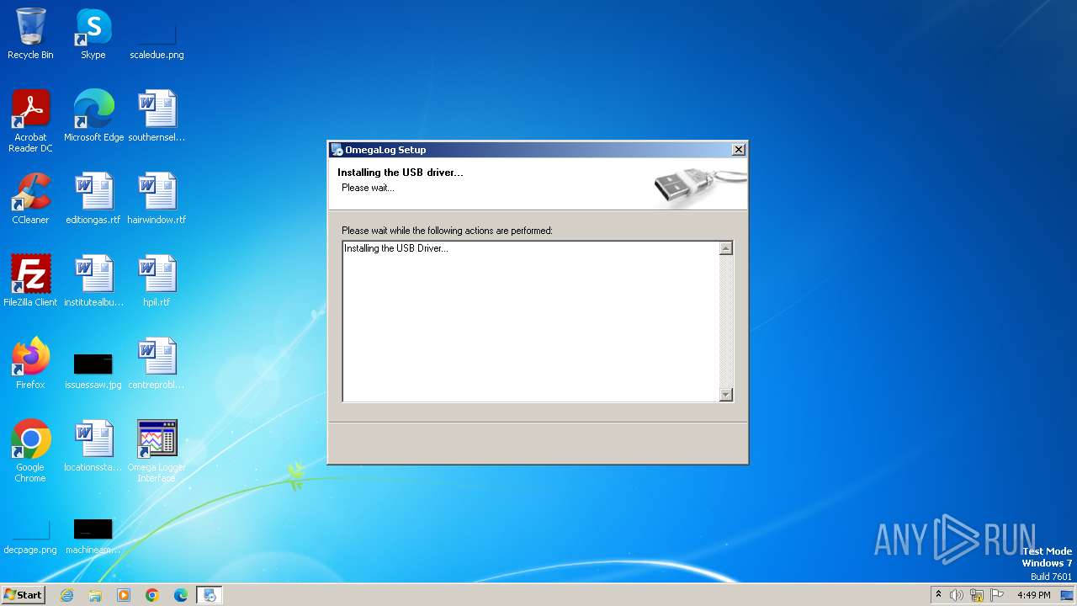Open Acrobat Reader DC shortcut
The width and height of the screenshot is (1077, 606).
pyautogui.click(x=30, y=121)
